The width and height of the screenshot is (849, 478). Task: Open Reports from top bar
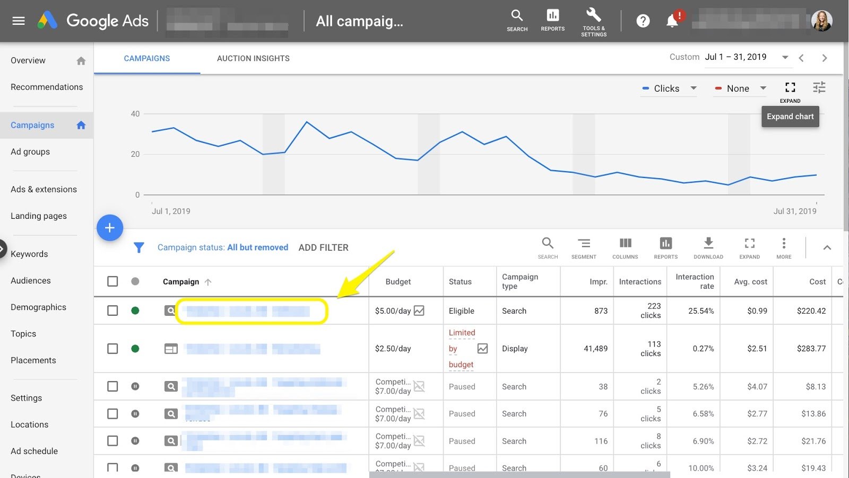(552, 21)
